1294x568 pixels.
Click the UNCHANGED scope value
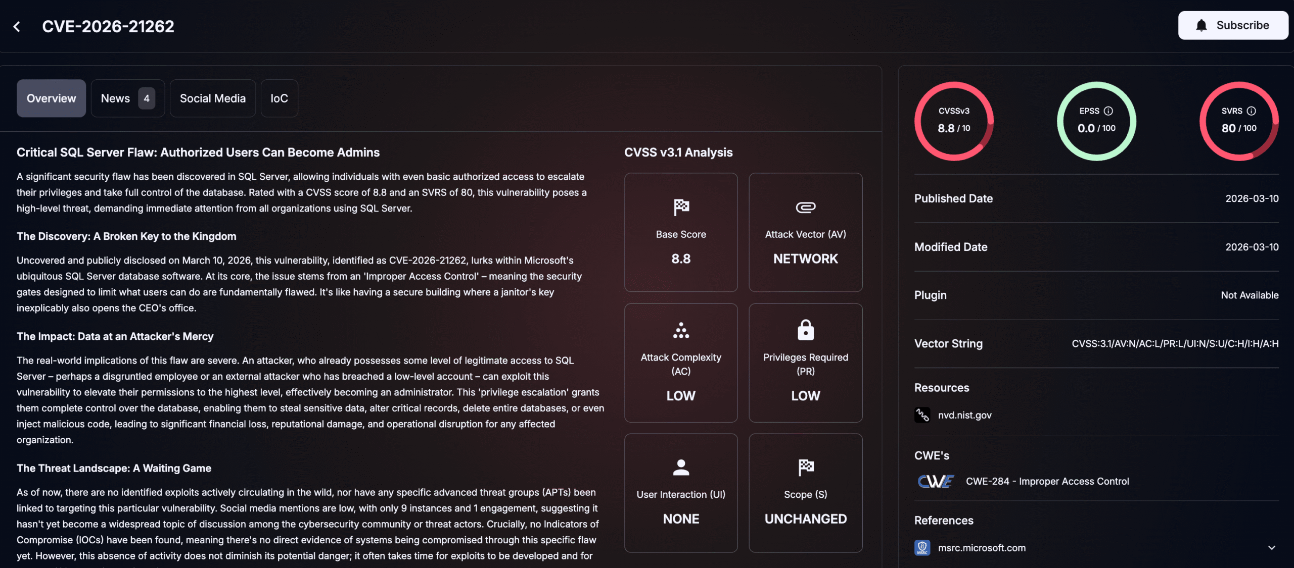(x=806, y=519)
